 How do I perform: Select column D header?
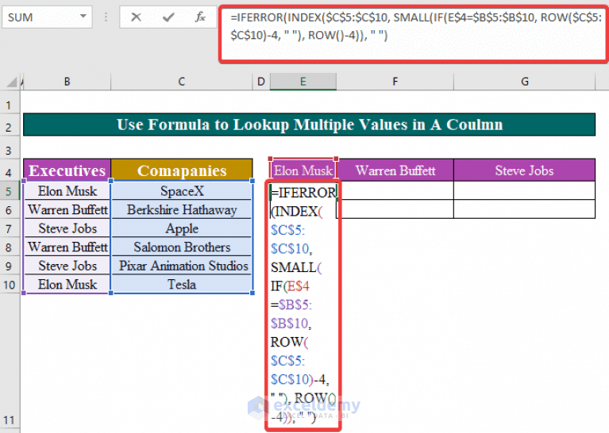point(261,82)
